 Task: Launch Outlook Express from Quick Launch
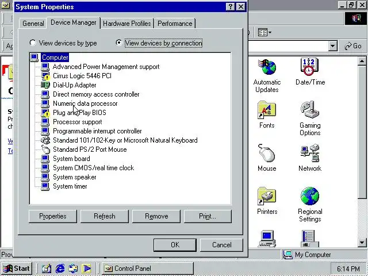pyautogui.click(x=73, y=269)
